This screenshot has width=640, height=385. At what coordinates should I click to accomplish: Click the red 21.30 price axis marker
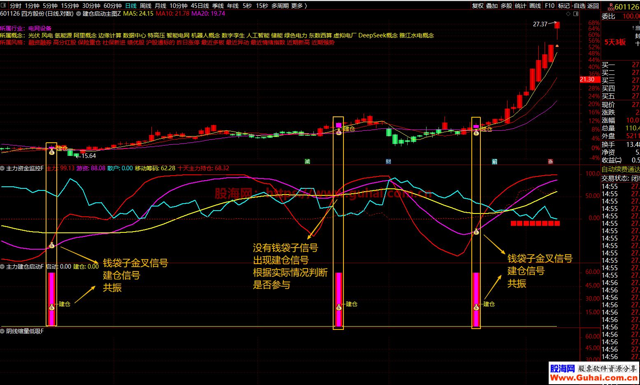(587, 79)
